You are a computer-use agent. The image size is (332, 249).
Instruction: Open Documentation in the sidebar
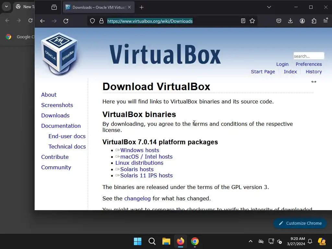(x=61, y=126)
